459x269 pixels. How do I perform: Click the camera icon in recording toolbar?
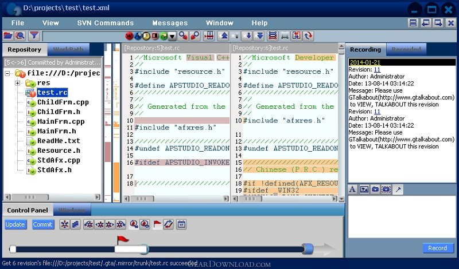coord(375,189)
